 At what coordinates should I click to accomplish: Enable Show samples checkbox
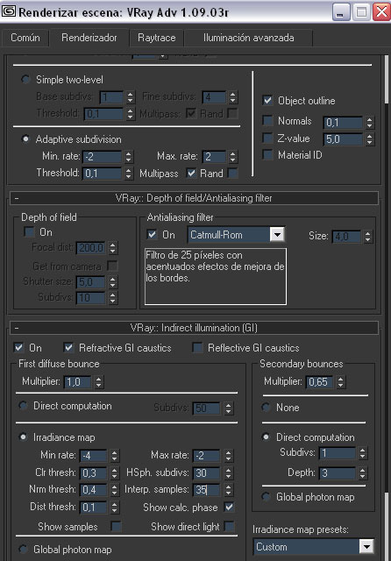[x=116, y=526]
